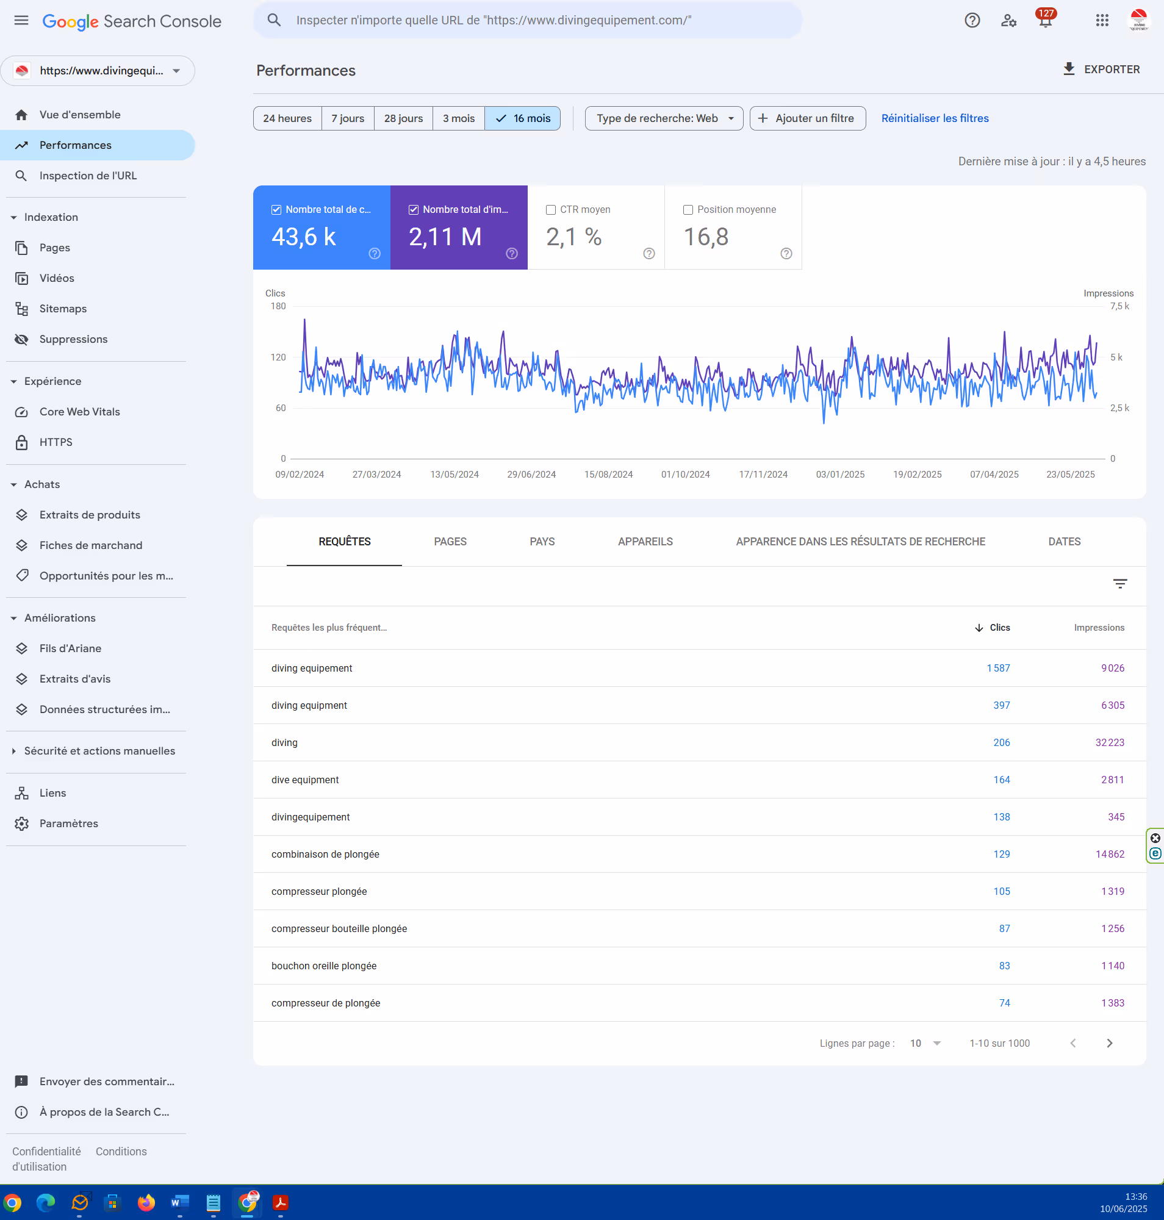The width and height of the screenshot is (1164, 1220).
Task: Open Pages indexation report
Action: 98,248
